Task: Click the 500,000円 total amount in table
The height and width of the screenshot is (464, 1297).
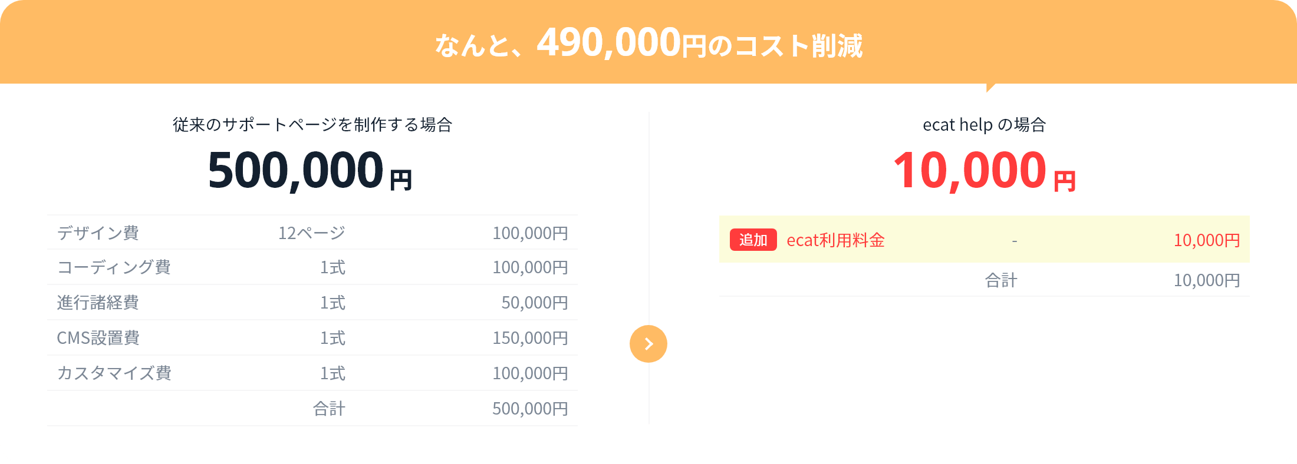Action: pyautogui.click(x=531, y=409)
